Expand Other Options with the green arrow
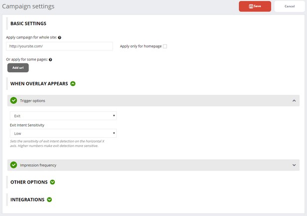 tap(52, 182)
